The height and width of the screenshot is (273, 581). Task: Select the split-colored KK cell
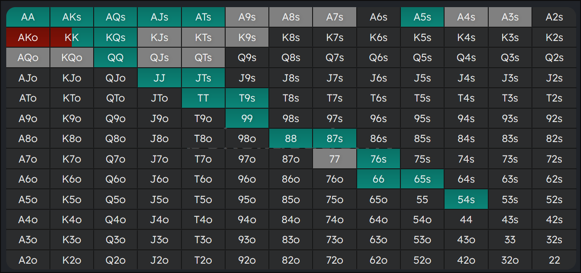tap(71, 38)
